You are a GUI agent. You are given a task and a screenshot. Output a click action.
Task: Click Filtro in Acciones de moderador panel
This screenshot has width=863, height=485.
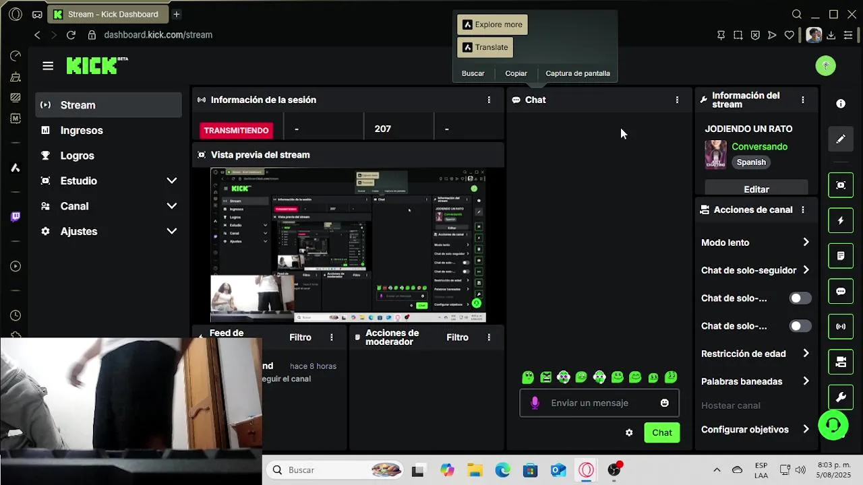(x=457, y=337)
